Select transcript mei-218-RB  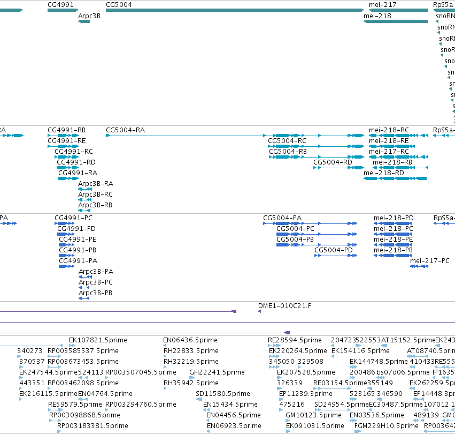[x=392, y=162]
